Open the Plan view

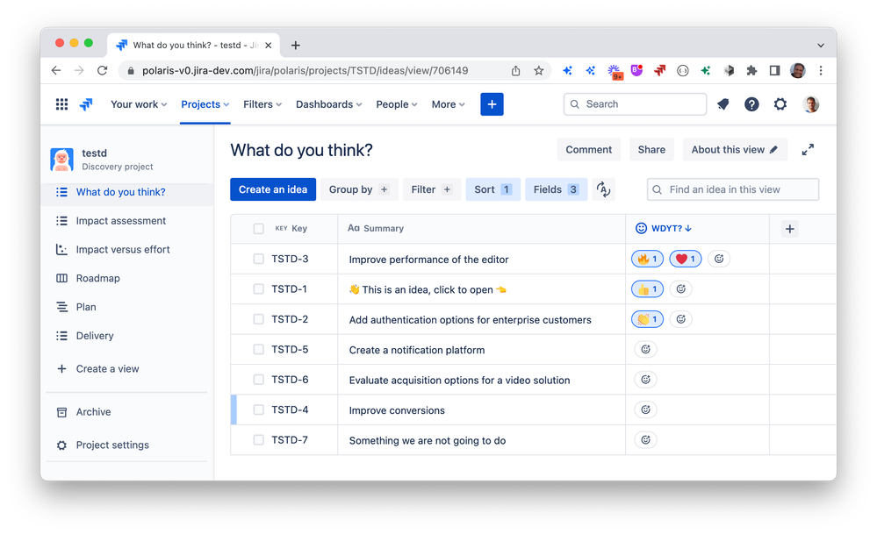[x=86, y=307]
